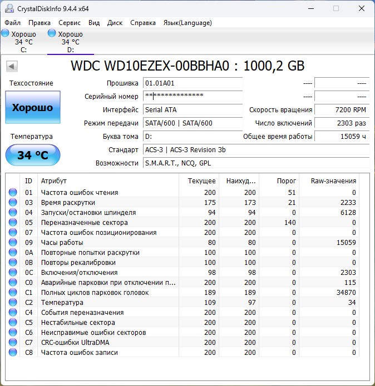This screenshot has height=386, width=375.
Task: Open the Файл menu
Action: coord(13,23)
